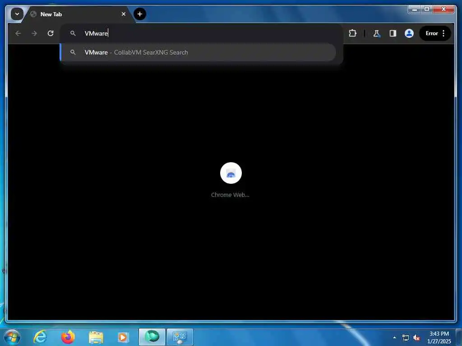
Task: Click the Chrome Web... shortcut label
Action: coord(230,195)
